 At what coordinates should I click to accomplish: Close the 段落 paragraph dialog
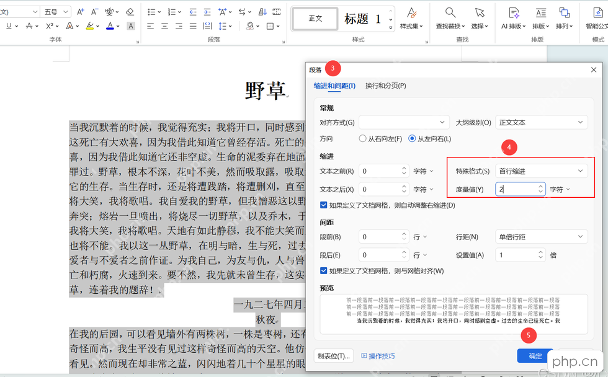[x=594, y=69]
